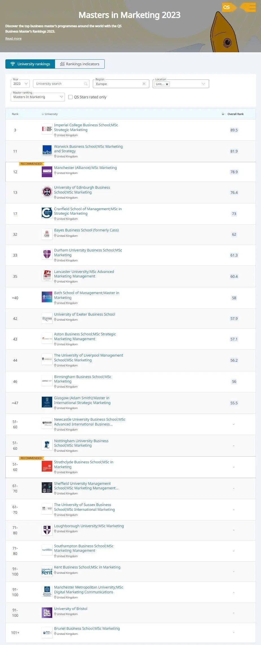This screenshot has height=645, width=261.
Task: Open the University of Bristol link
Action: click(71, 609)
